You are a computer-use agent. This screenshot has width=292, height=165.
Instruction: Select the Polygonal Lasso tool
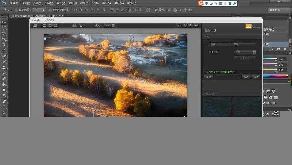[x=4, y=34]
